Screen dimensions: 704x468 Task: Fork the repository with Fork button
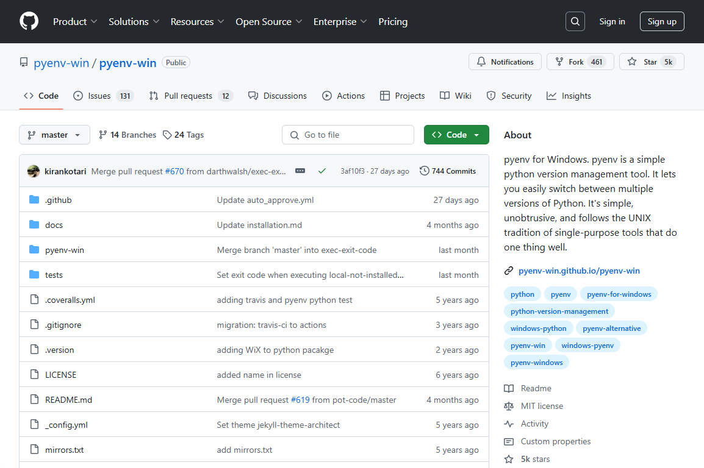tap(580, 62)
